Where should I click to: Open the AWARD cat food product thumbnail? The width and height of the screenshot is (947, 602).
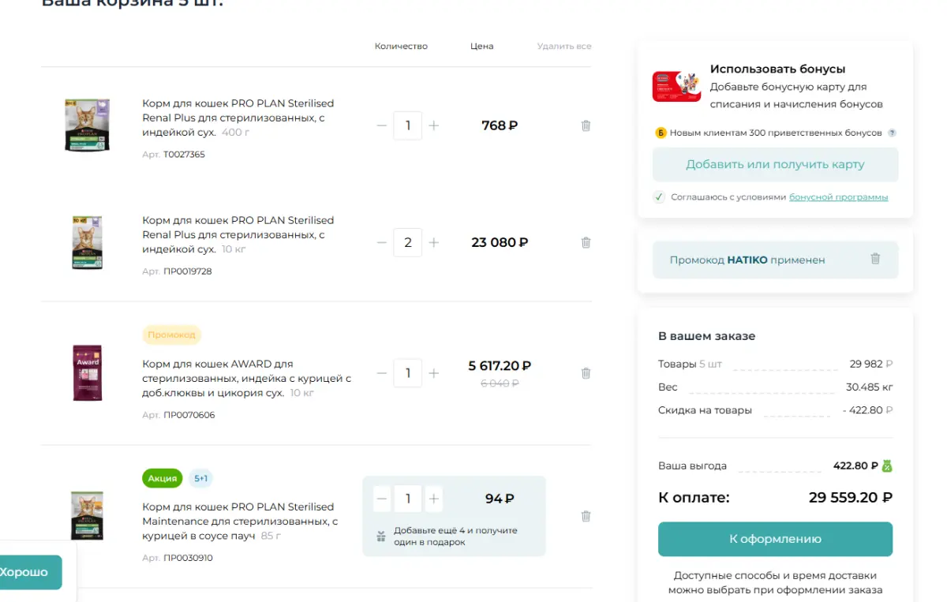(87, 372)
